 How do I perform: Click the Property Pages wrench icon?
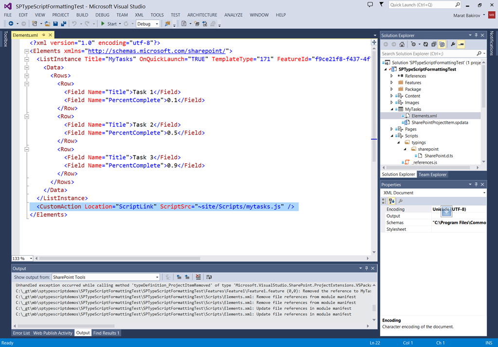tap(401, 201)
